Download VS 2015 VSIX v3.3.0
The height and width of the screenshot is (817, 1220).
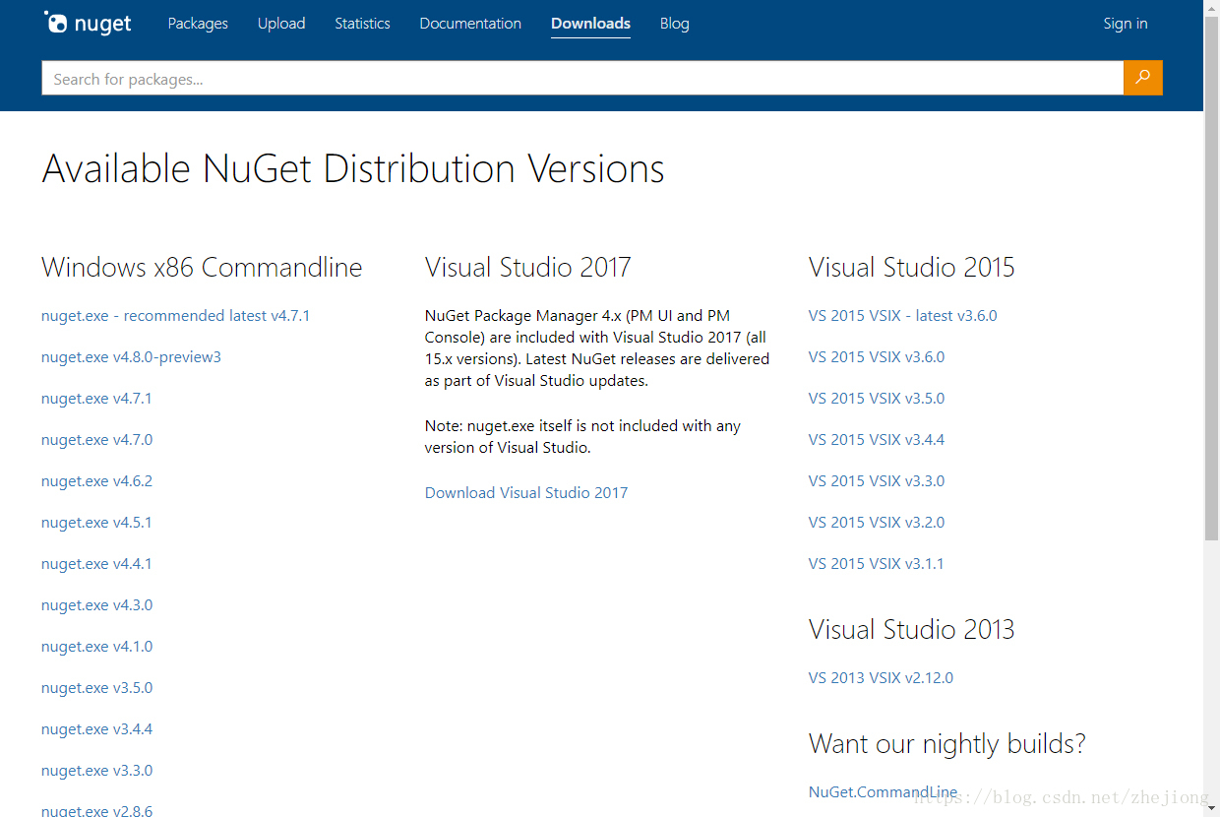pyautogui.click(x=877, y=481)
